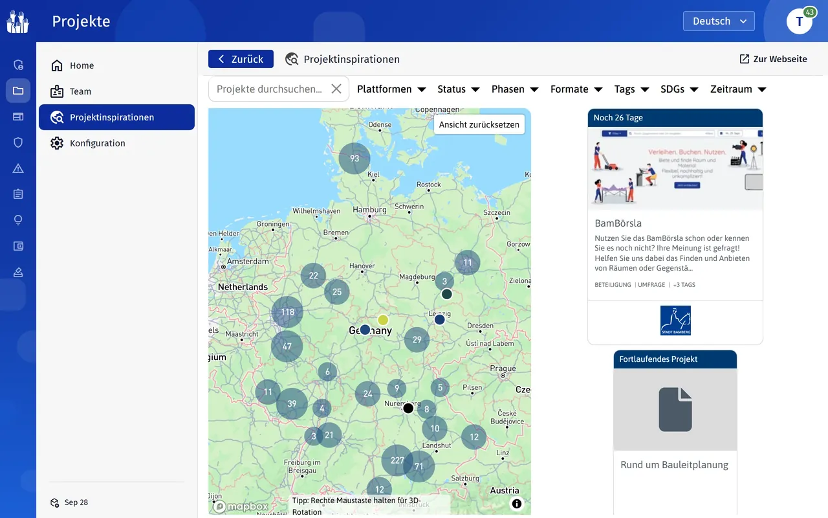
Task: Open the warning triangle section
Action: (x=18, y=168)
